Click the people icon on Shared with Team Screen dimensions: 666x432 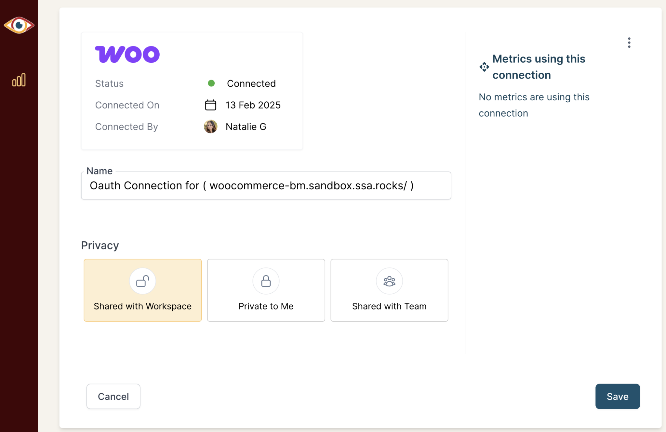click(x=389, y=281)
